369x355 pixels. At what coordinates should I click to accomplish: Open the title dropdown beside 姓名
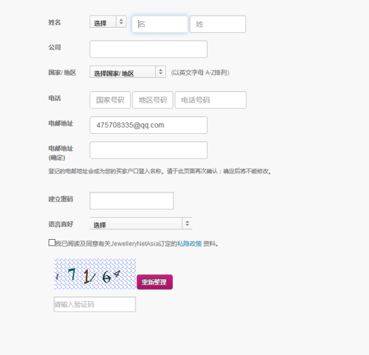point(108,22)
